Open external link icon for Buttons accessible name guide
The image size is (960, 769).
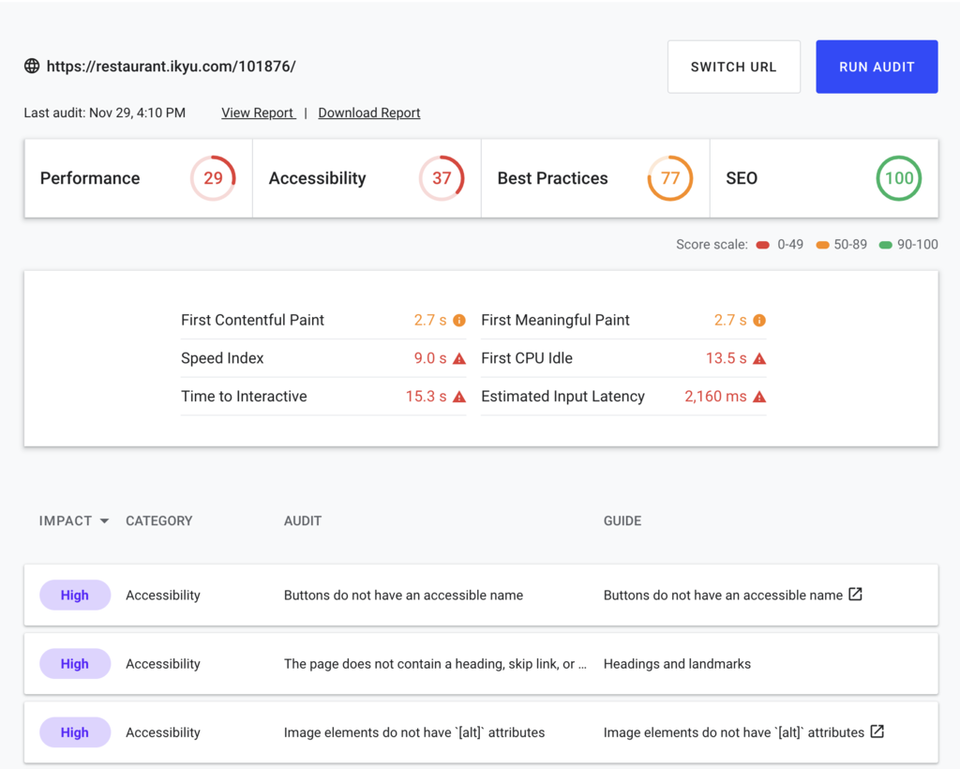(x=855, y=595)
